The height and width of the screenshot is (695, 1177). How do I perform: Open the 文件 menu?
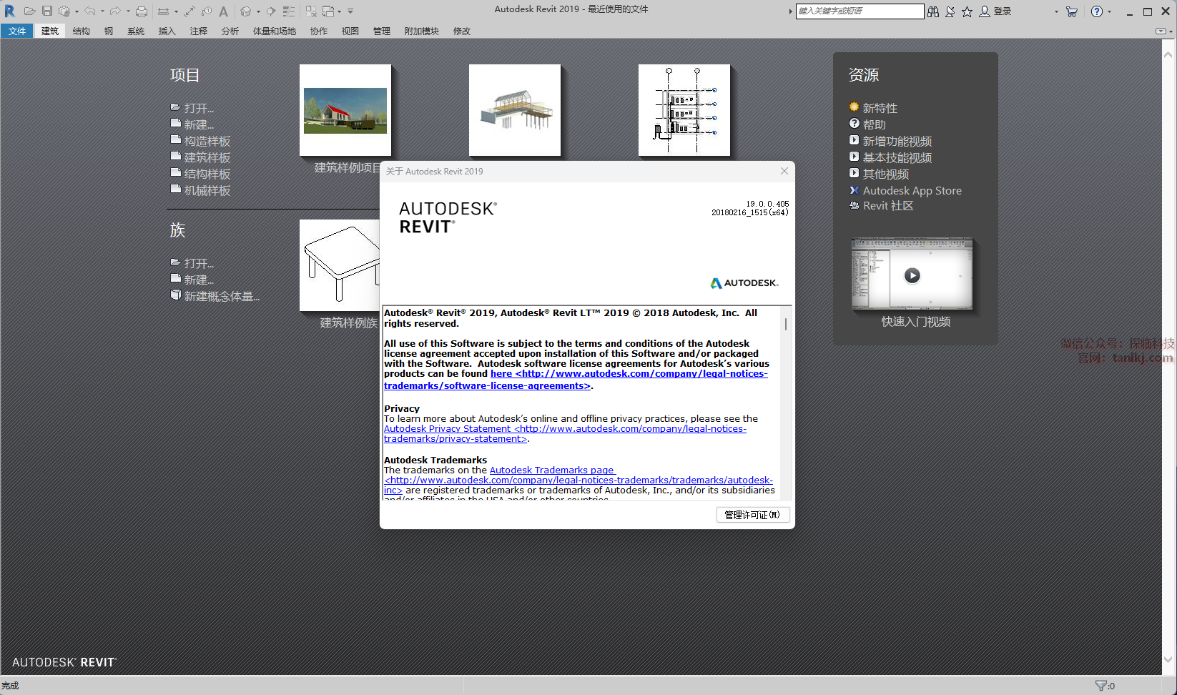17,31
